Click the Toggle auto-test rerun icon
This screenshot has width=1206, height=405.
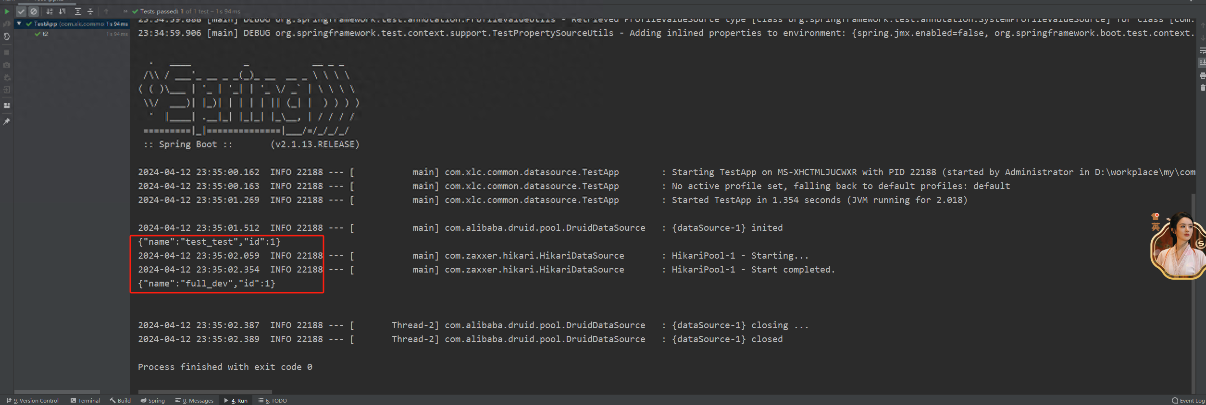[7, 36]
